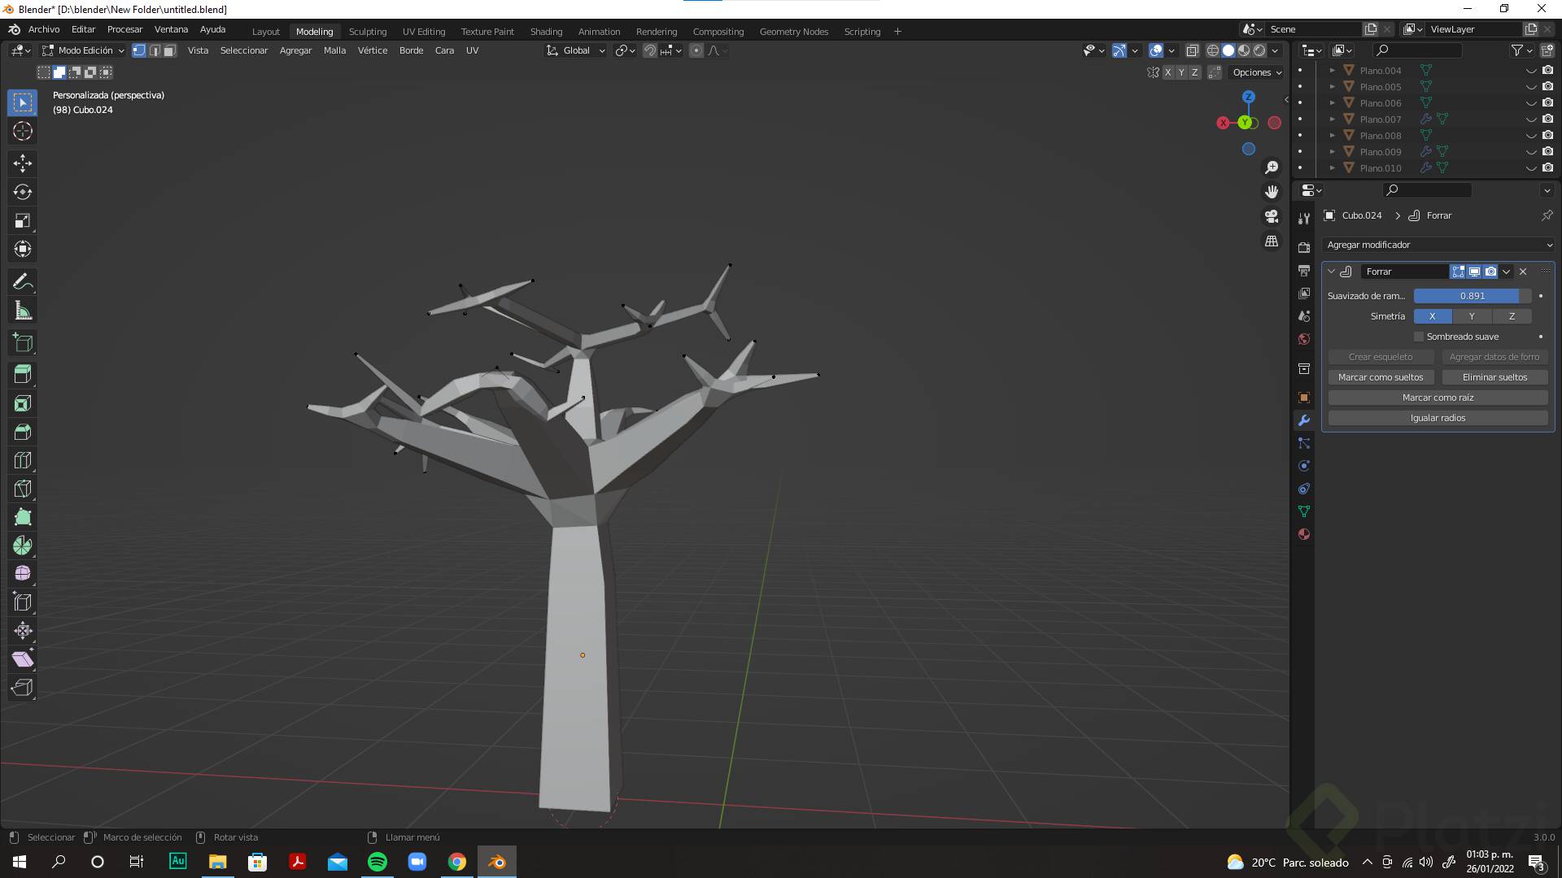The image size is (1562, 878).
Task: Select the Knife tool in the toolbar
Action: point(23,489)
